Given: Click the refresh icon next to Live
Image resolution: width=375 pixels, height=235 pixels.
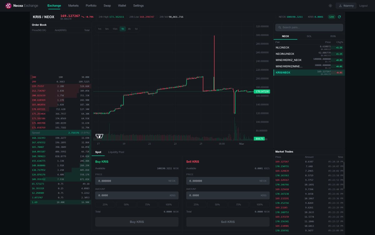Looking at the screenshot, I should coord(339,17).
